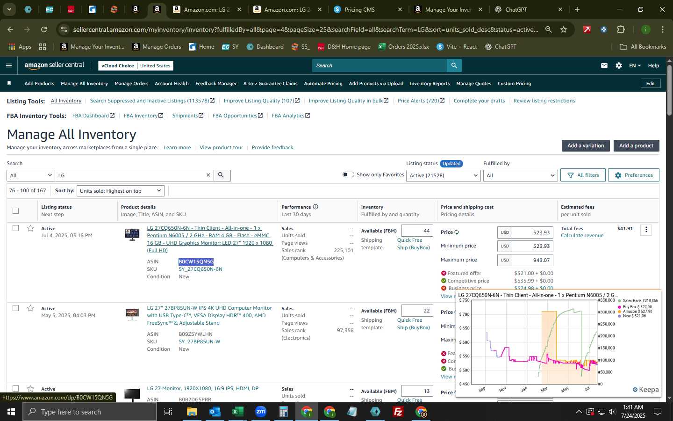673x421 pixels.
Task: Open the Chrome three-dot menu
Action: [663, 29]
